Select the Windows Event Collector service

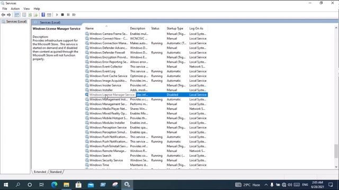[x=146, y=66]
